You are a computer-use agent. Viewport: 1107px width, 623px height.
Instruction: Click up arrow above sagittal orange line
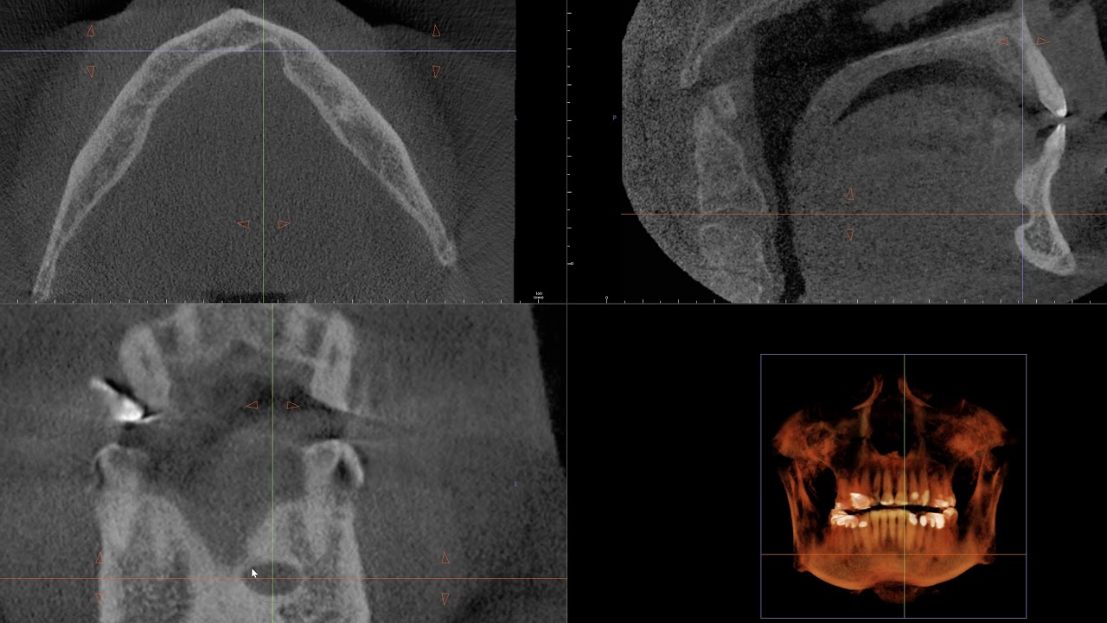click(849, 196)
